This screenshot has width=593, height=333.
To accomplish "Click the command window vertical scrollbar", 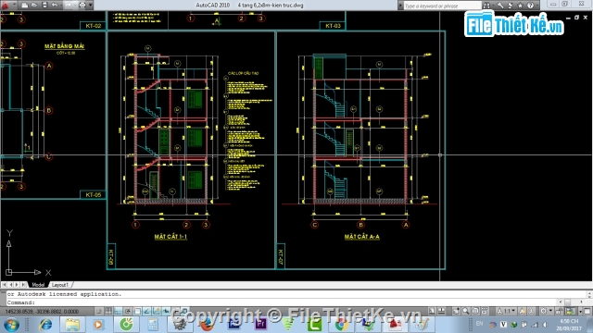I will [589, 294].
